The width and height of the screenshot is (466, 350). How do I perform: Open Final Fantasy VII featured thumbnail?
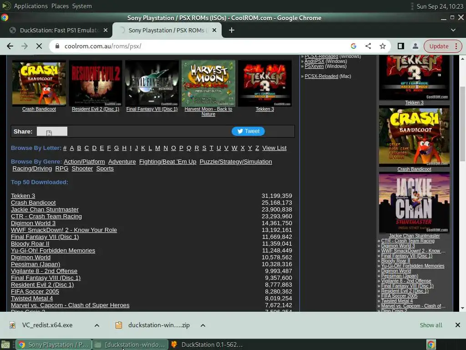pyautogui.click(x=152, y=83)
